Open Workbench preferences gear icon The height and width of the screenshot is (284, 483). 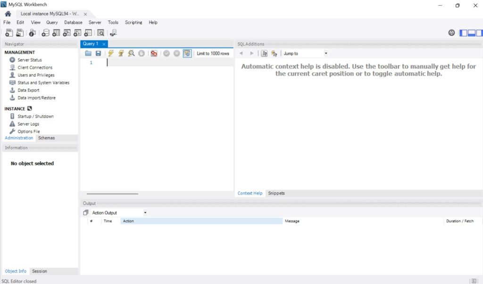(x=451, y=32)
